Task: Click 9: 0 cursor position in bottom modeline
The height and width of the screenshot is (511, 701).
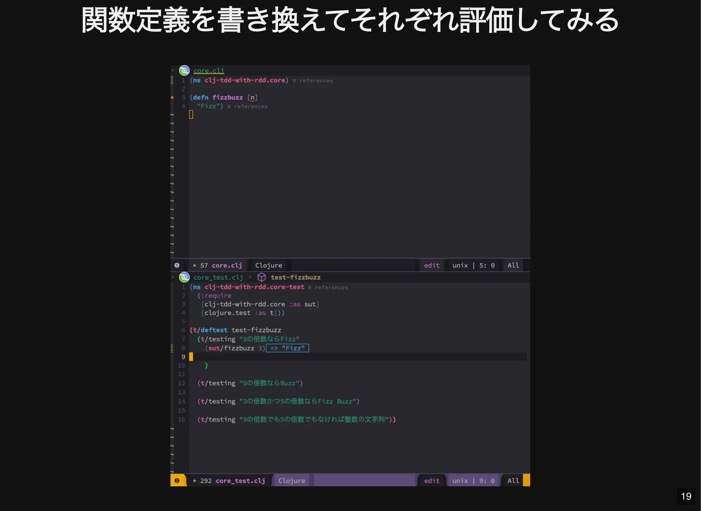Action: 487,481
